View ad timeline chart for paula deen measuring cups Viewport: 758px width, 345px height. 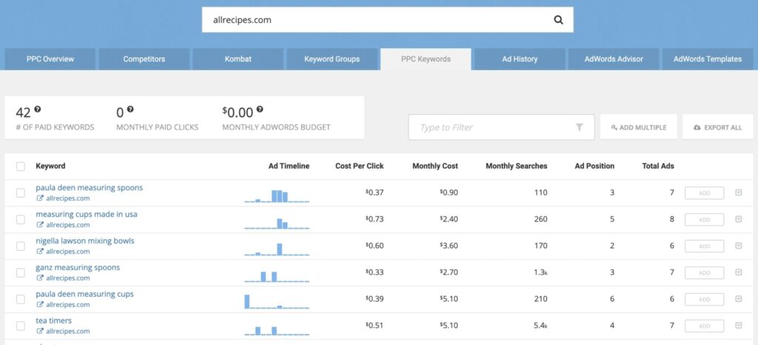277,301
